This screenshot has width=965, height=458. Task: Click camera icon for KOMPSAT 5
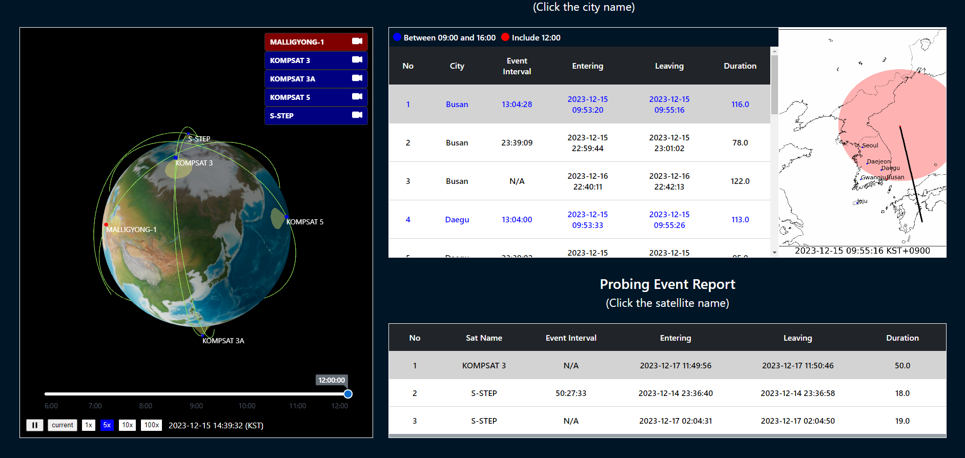tap(357, 97)
